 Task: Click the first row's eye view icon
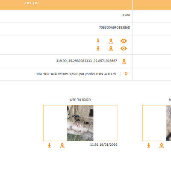tap(124, 41)
